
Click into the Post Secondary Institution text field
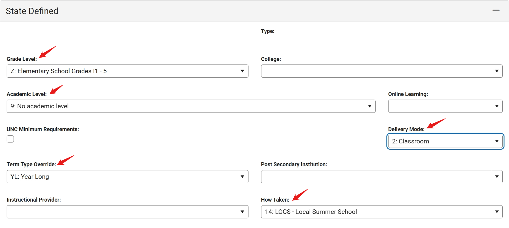click(x=376, y=177)
